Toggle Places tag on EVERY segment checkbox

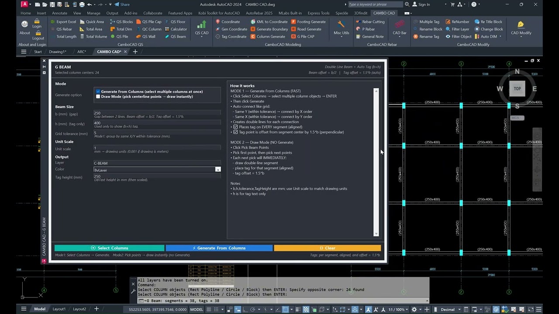point(235,127)
